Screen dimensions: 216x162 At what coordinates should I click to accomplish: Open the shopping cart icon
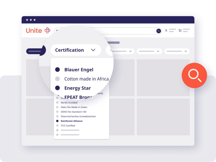coord(180,31)
